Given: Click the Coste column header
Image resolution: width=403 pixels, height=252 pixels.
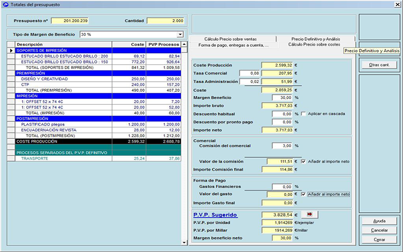Looking at the screenshot, I should pos(129,44).
